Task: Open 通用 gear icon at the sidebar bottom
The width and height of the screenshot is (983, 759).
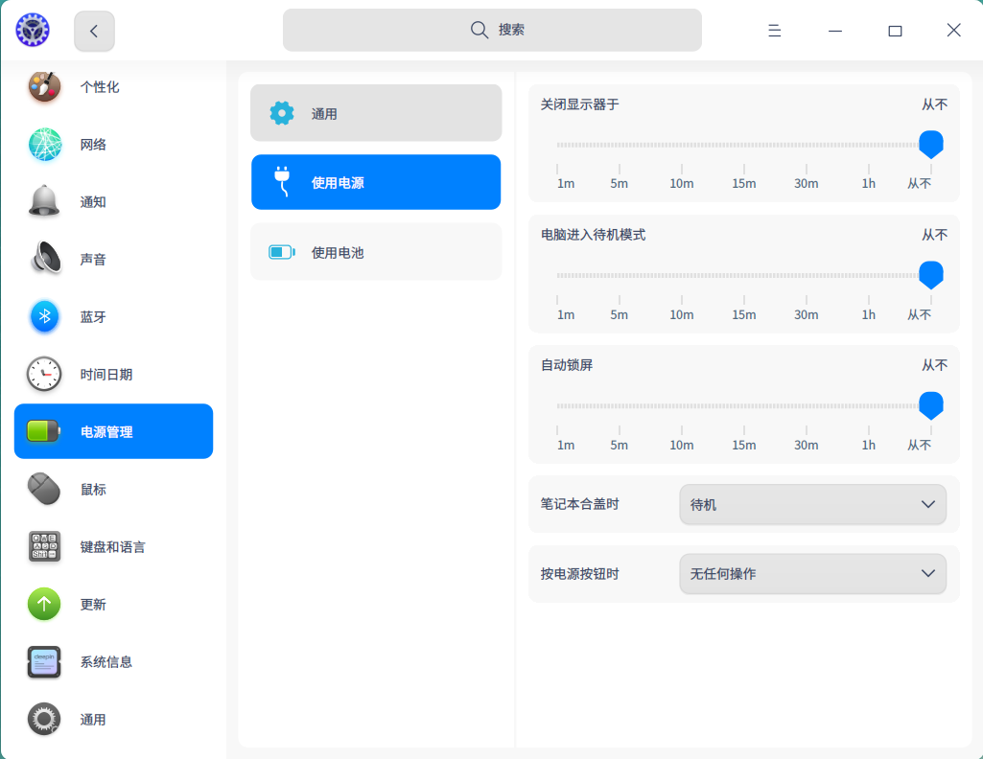Action: pyautogui.click(x=44, y=719)
